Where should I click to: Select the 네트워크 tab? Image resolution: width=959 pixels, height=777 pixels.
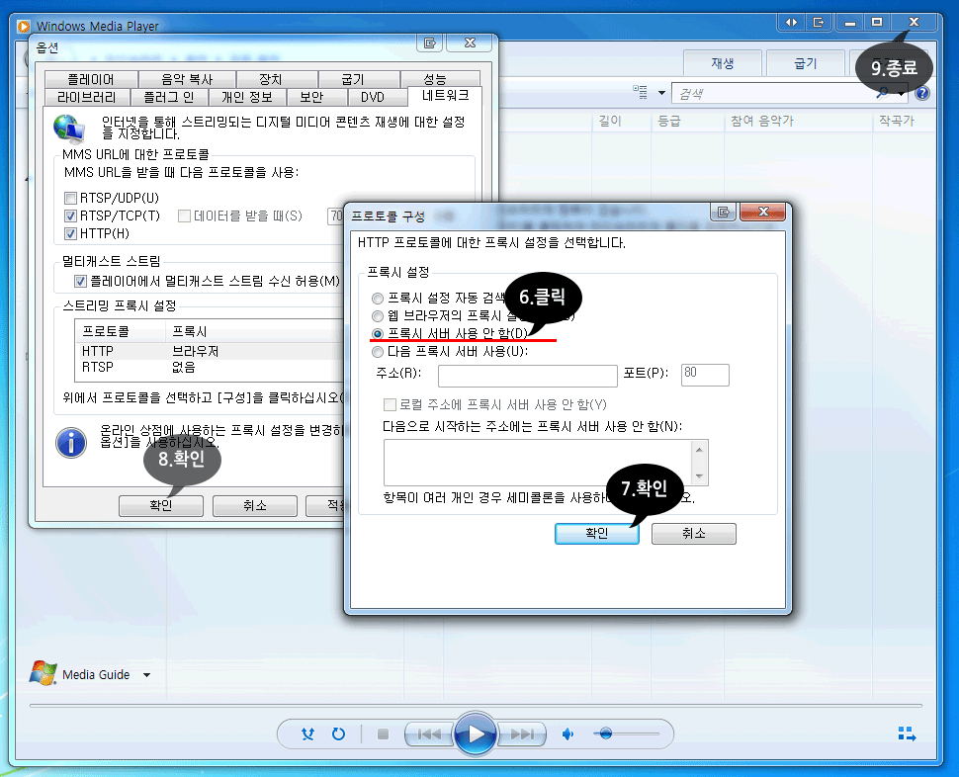tap(445, 95)
